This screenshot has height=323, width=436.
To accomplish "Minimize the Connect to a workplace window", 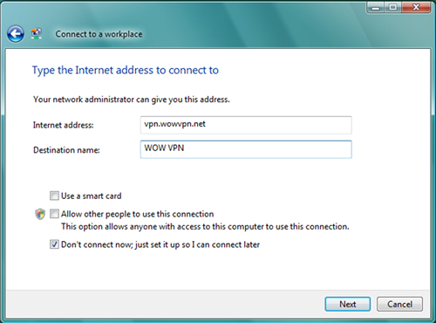I will point(376,8).
